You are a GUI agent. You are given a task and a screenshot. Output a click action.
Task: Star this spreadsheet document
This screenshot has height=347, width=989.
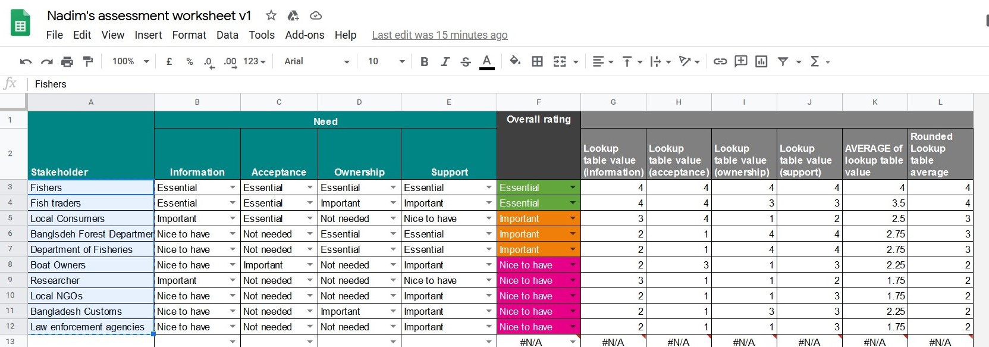(x=271, y=15)
